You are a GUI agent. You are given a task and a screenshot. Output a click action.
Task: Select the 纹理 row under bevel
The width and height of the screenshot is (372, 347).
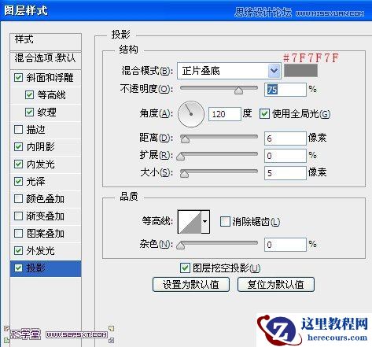(46, 113)
